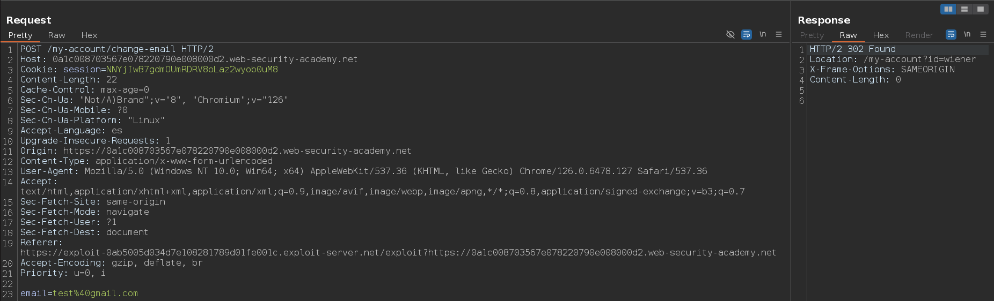The height and width of the screenshot is (301, 994).
Task: Open the Request panel options menu
Action: point(779,34)
